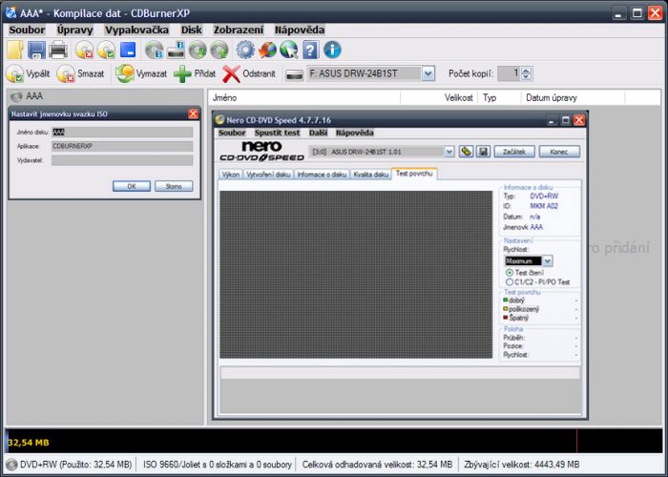Adjust the copy count stepper arrows

527,73
